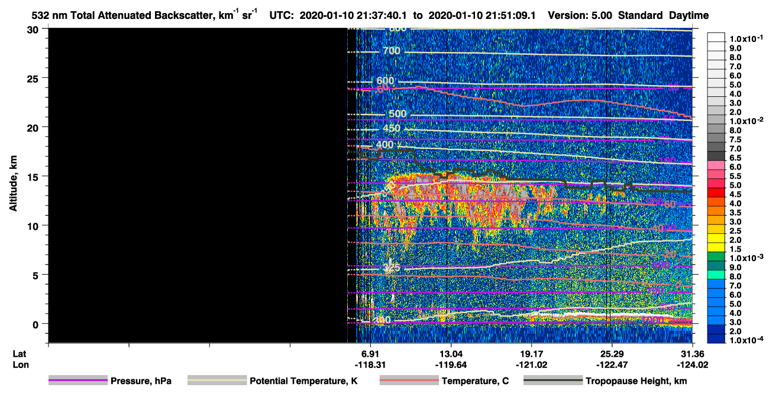Click the black no-data region of the plot
This screenshot has height=394, width=769.
tap(197, 185)
